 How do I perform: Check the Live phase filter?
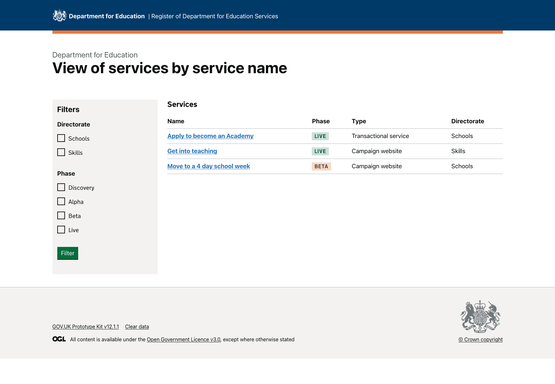[61, 230]
